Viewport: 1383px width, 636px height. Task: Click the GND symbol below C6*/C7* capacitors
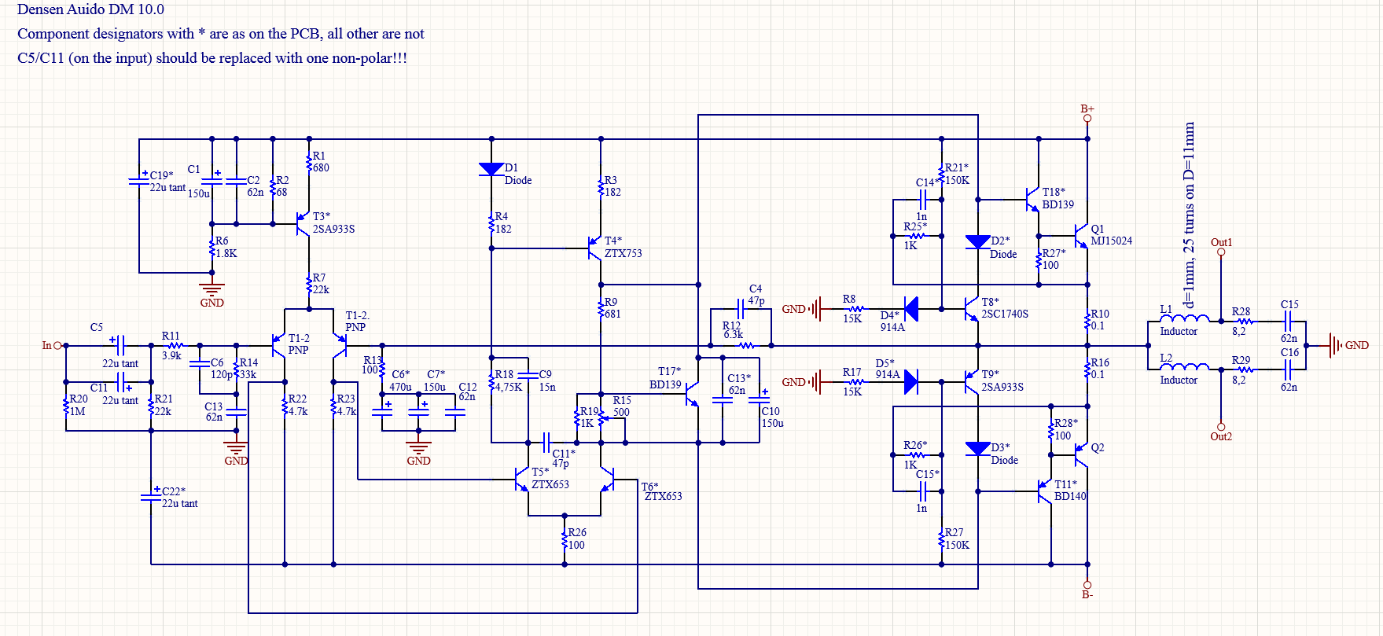click(x=418, y=447)
